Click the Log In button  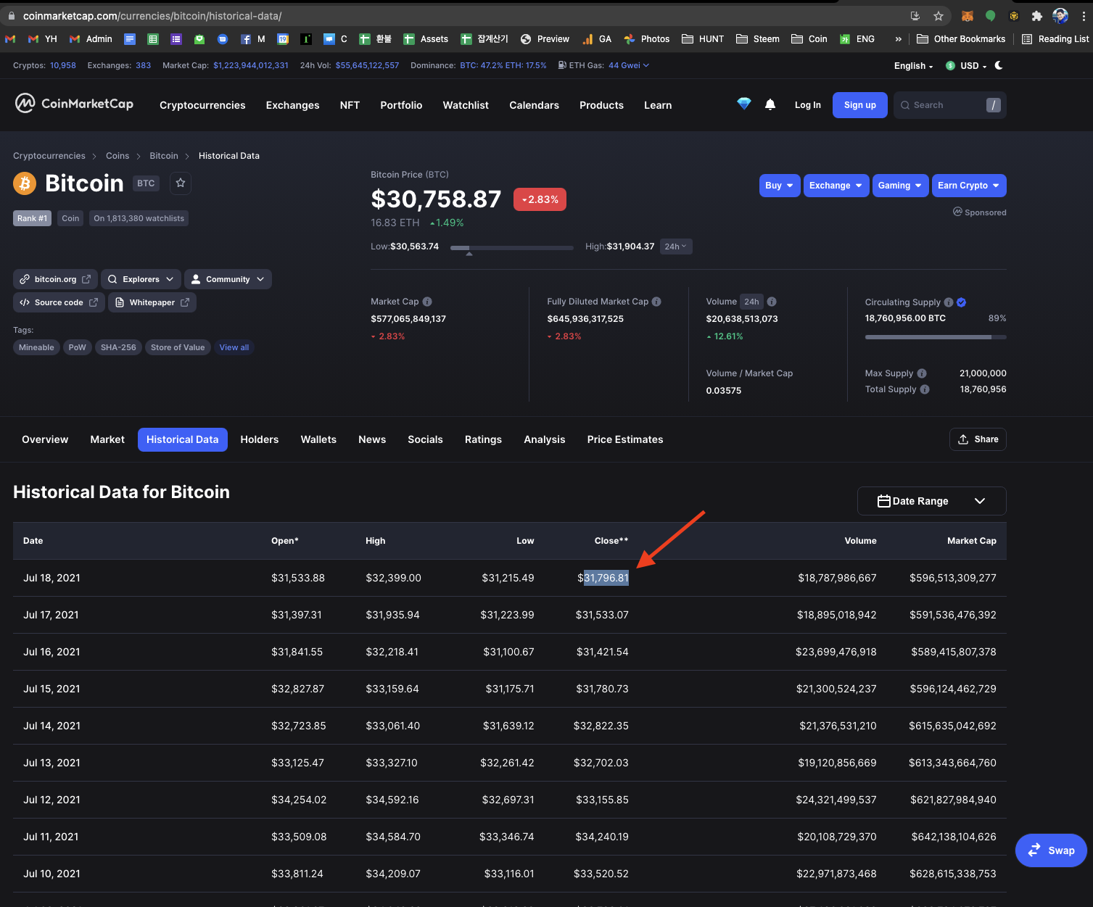pos(808,105)
